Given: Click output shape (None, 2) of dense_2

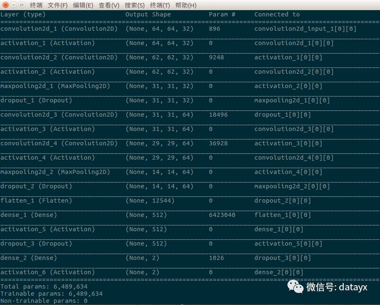Looking at the screenshot, I should tap(142, 258).
